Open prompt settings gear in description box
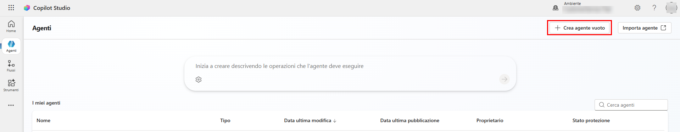 click(x=199, y=80)
